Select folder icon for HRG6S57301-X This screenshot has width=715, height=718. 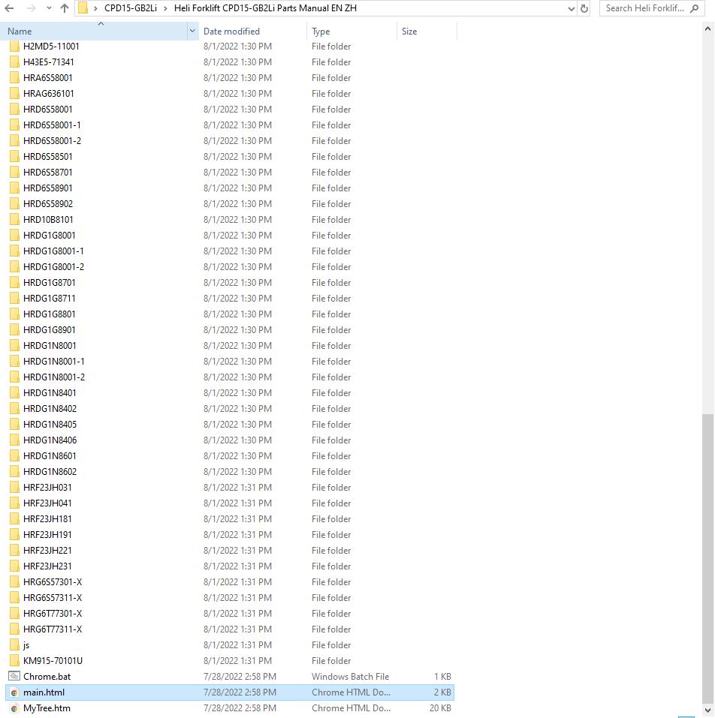[x=14, y=582]
